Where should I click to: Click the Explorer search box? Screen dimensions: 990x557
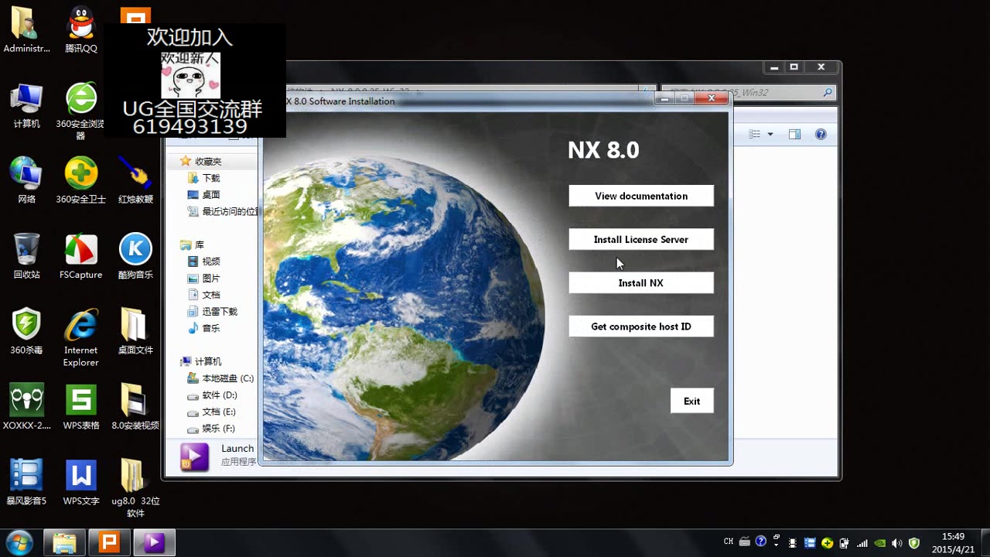coord(748,93)
